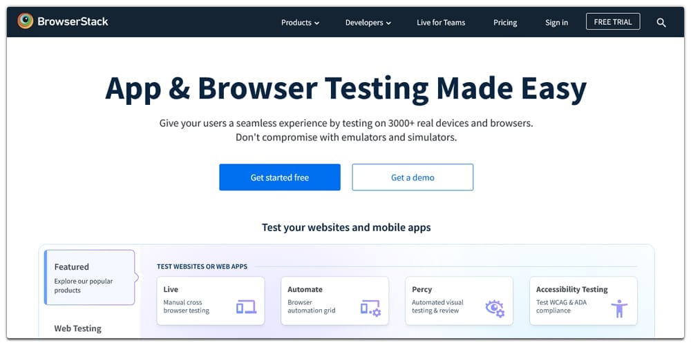The height and width of the screenshot is (345, 691).
Task: Go to Pricing page
Action: click(505, 23)
